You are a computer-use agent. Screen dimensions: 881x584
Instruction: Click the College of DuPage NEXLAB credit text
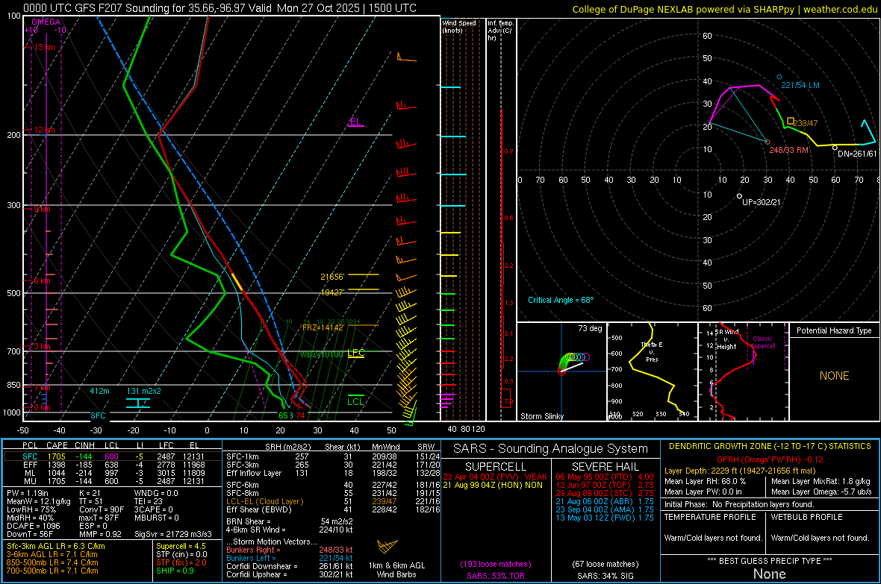pyautogui.click(x=724, y=9)
